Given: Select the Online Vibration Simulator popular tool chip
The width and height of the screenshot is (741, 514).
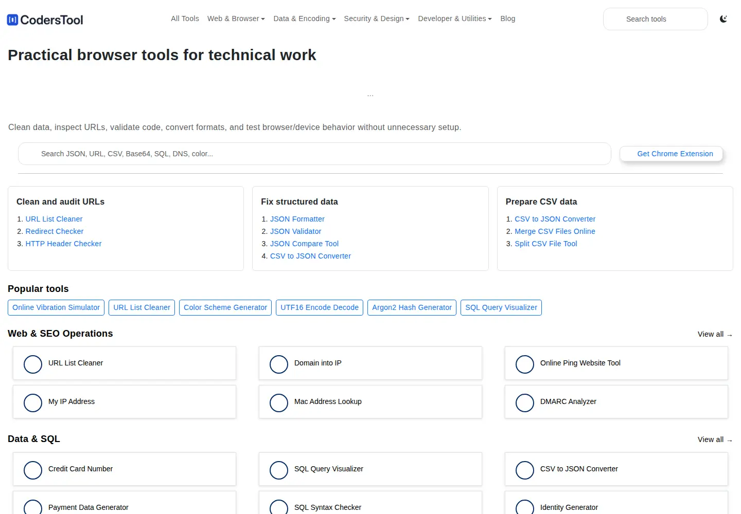Looking at the screenshot, I should coord(56,307).
